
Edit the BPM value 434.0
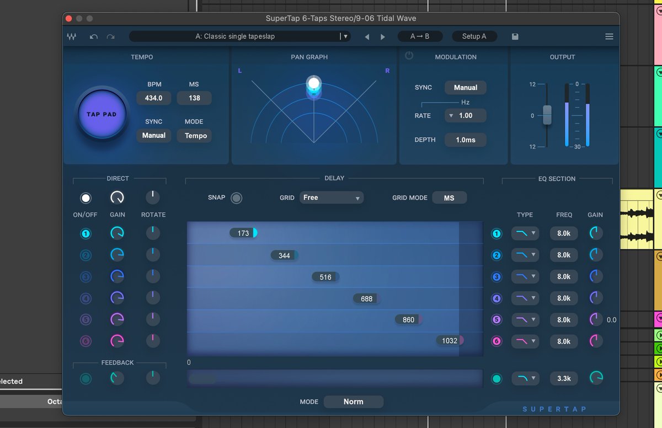click(x=154, y=98)
